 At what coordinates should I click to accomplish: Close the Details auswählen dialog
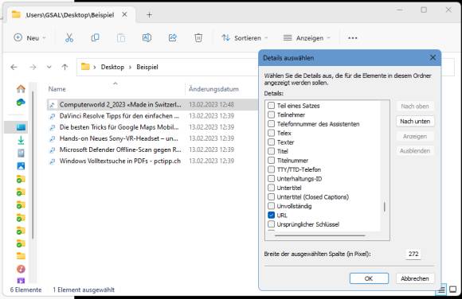(433, 58)
